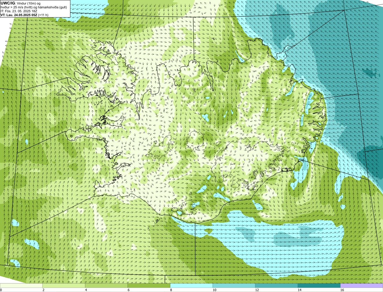Click the '10' tick label on the color scale
Screen dimensions: 383x292
click(214, 290)
